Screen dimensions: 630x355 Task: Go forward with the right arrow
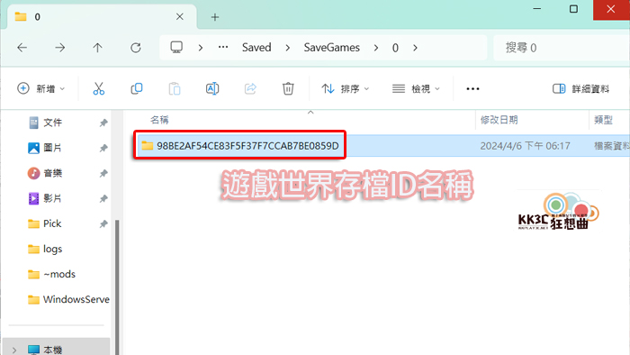pos(60,48)
